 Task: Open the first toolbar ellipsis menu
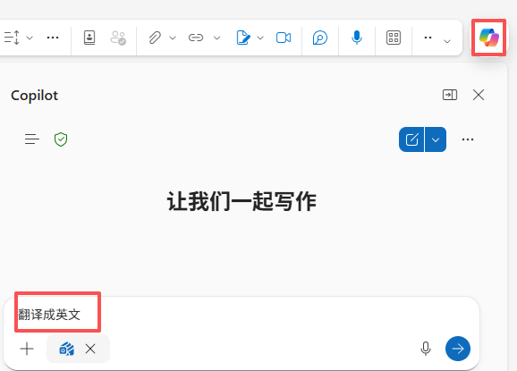(53, 38)
